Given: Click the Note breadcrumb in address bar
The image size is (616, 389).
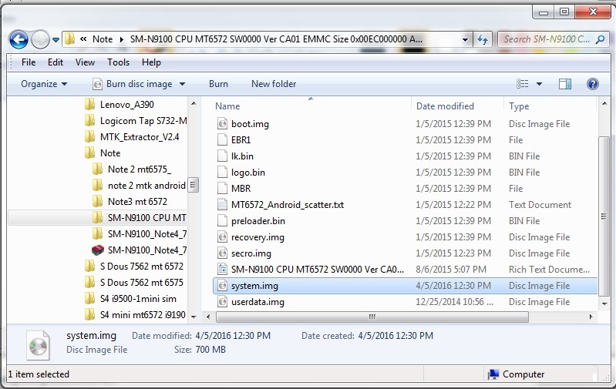Looking at the screenshot, I should [x=103, y=39].
